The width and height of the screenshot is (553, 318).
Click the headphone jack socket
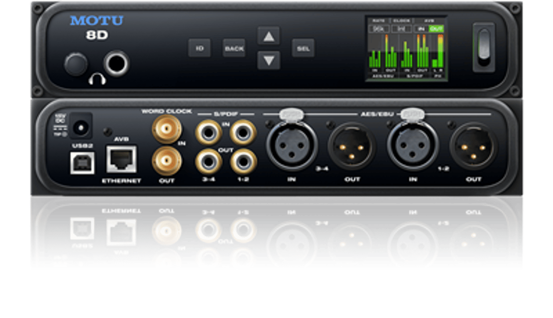coord(116,63)
